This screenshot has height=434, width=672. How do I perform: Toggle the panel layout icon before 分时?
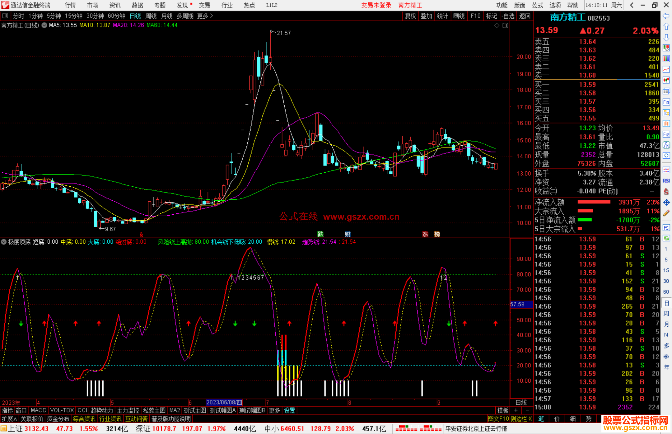[5, 16]
